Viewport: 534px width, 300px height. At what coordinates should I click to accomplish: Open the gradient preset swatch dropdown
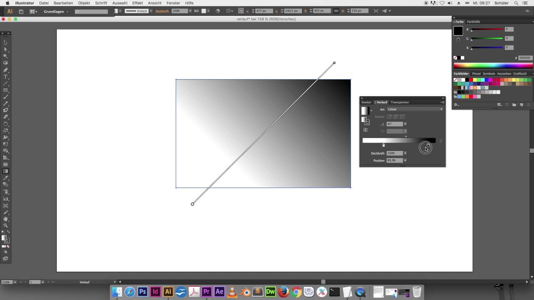tap(371, 111)
